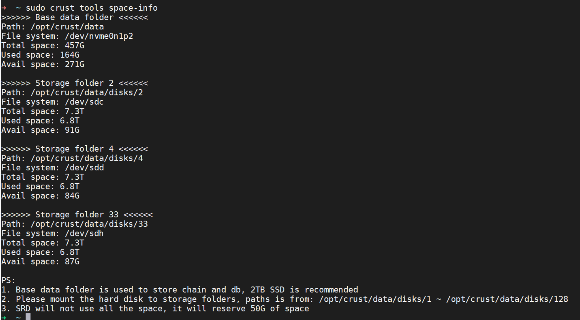Screen dimensions: 580x320
Task: Click the green arrow prompt at bottom
Action: click(4, 317)
